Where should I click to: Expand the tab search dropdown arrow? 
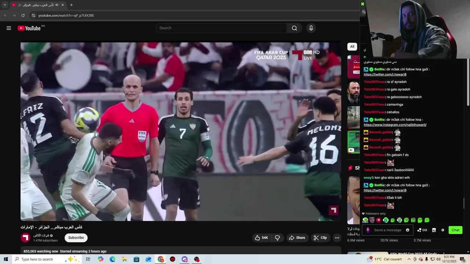click(5, 5)
